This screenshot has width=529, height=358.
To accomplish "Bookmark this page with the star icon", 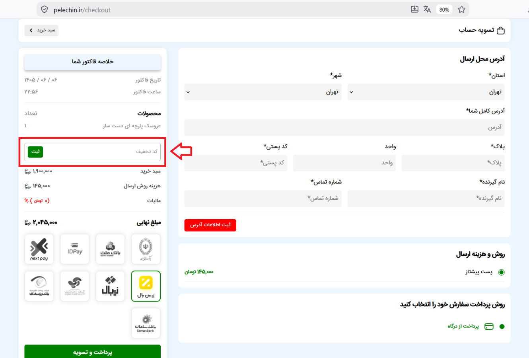I will 461,9.
